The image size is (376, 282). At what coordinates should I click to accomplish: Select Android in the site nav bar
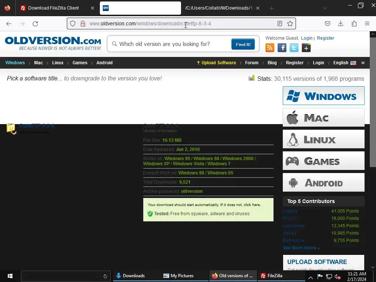(105, 62)
